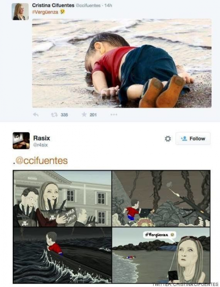220x287 pixels.
Task: Click the Cristina Cifuentes display name
Action: tap(53, 5)
